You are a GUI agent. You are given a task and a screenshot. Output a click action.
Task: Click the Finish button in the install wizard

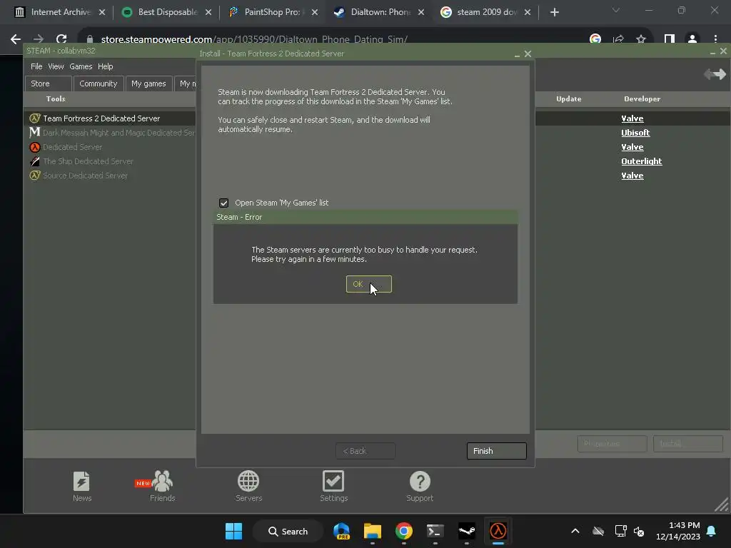[496, 451]
